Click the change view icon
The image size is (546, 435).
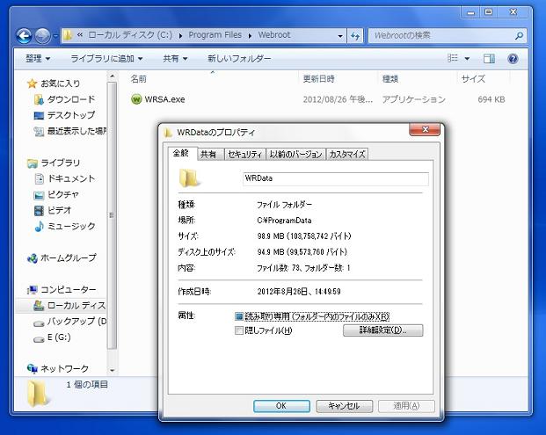tap(452, 58)
